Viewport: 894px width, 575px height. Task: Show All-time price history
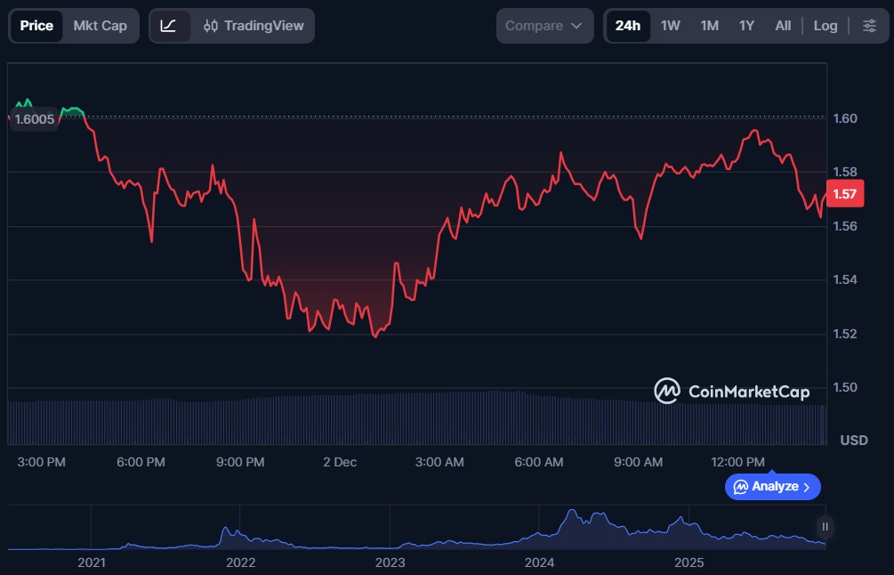point(783,26)
